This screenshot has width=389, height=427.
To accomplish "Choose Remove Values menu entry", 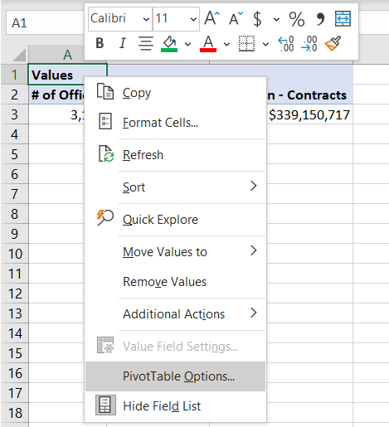I will 175,282.
